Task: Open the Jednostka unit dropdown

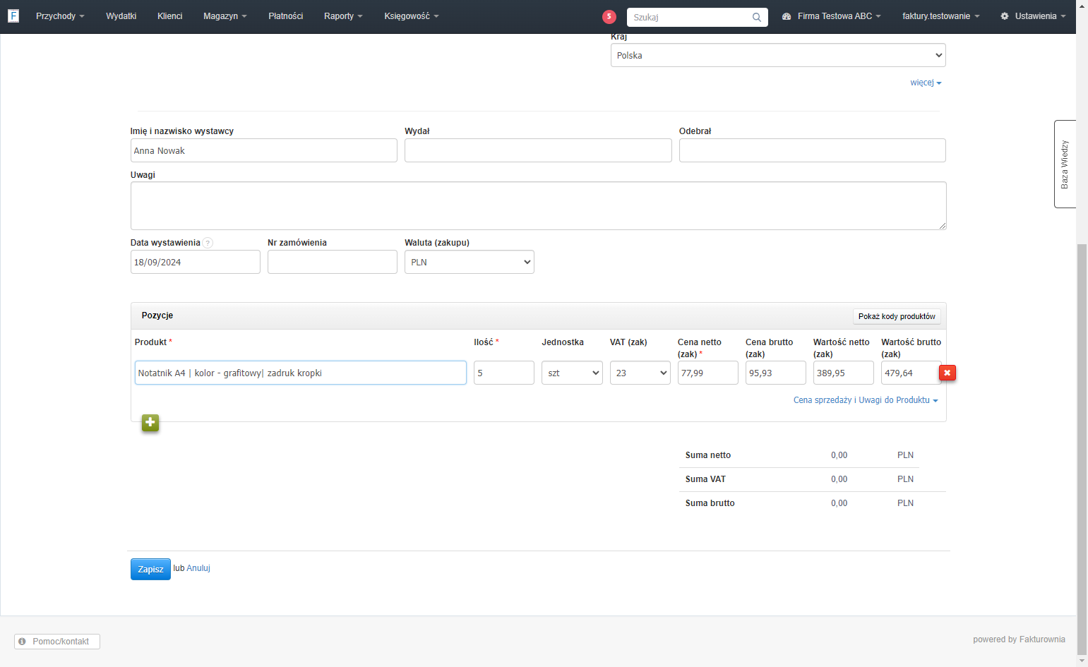Action: coord(572,373)
